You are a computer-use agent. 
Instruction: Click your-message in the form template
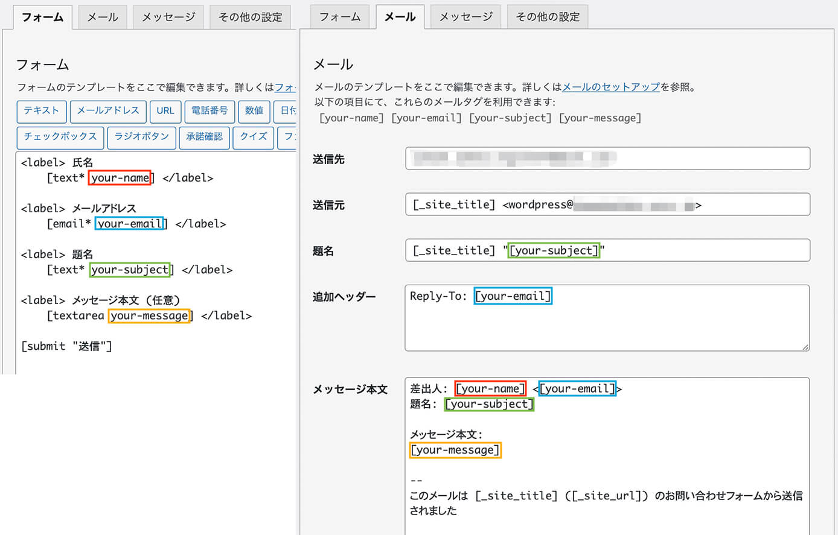[x=149, y=315]
